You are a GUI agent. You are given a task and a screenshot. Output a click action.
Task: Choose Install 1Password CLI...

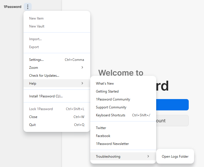[57, 96]
